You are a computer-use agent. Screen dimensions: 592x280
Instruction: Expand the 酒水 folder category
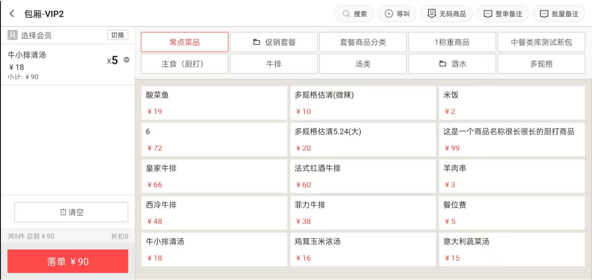[453, 64]
